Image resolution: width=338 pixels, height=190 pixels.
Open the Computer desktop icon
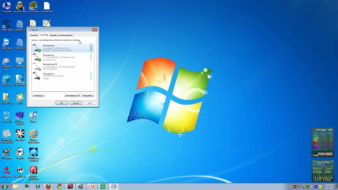coord(7,7)
